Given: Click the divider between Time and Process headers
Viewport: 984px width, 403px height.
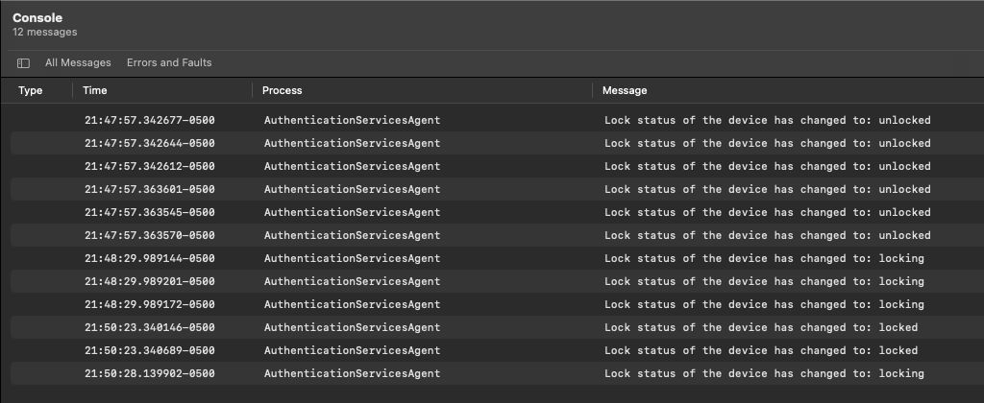Looking at the screenshot, I should click(253, 90).
